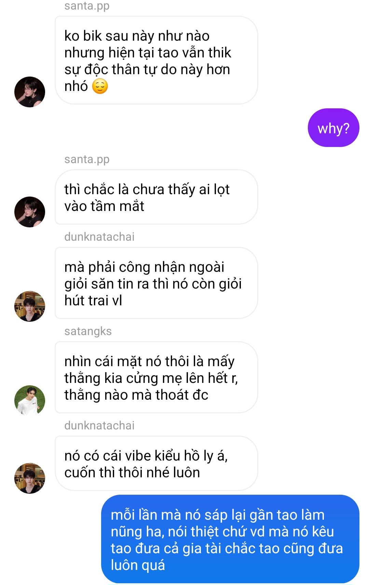Open dunknatachai avatar beside 'hồ ly' message
The image size is (369, 585).
coord(30,478)
